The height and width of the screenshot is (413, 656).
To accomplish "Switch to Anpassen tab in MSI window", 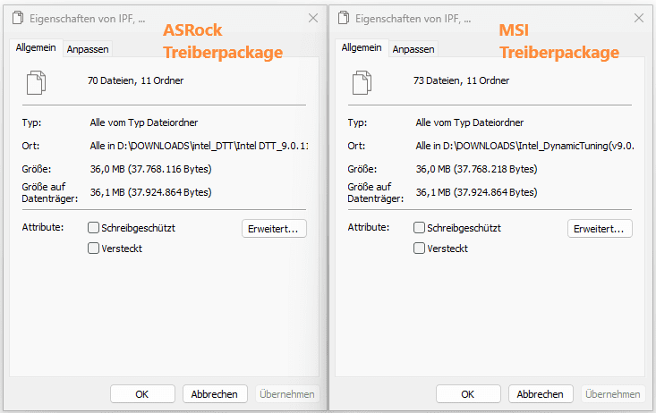I will [413, 49].
